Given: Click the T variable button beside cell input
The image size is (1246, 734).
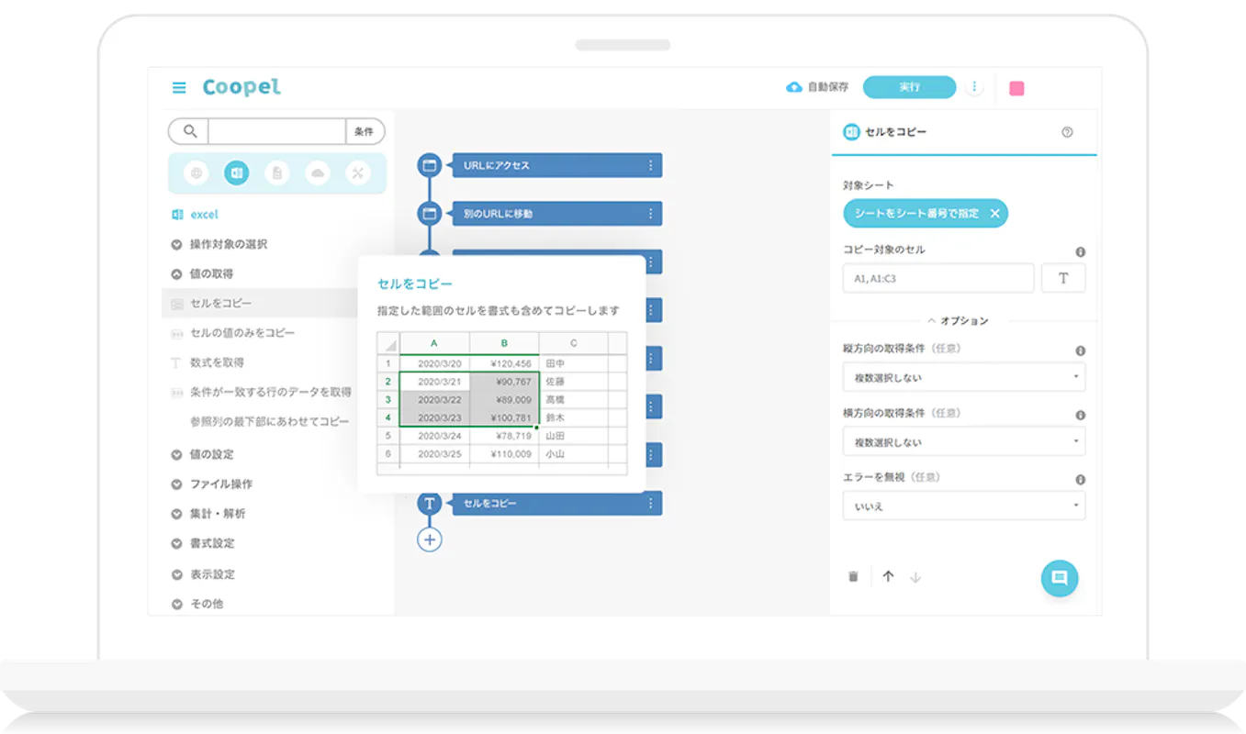Looking at the screenshot, I should point(1063,278).
